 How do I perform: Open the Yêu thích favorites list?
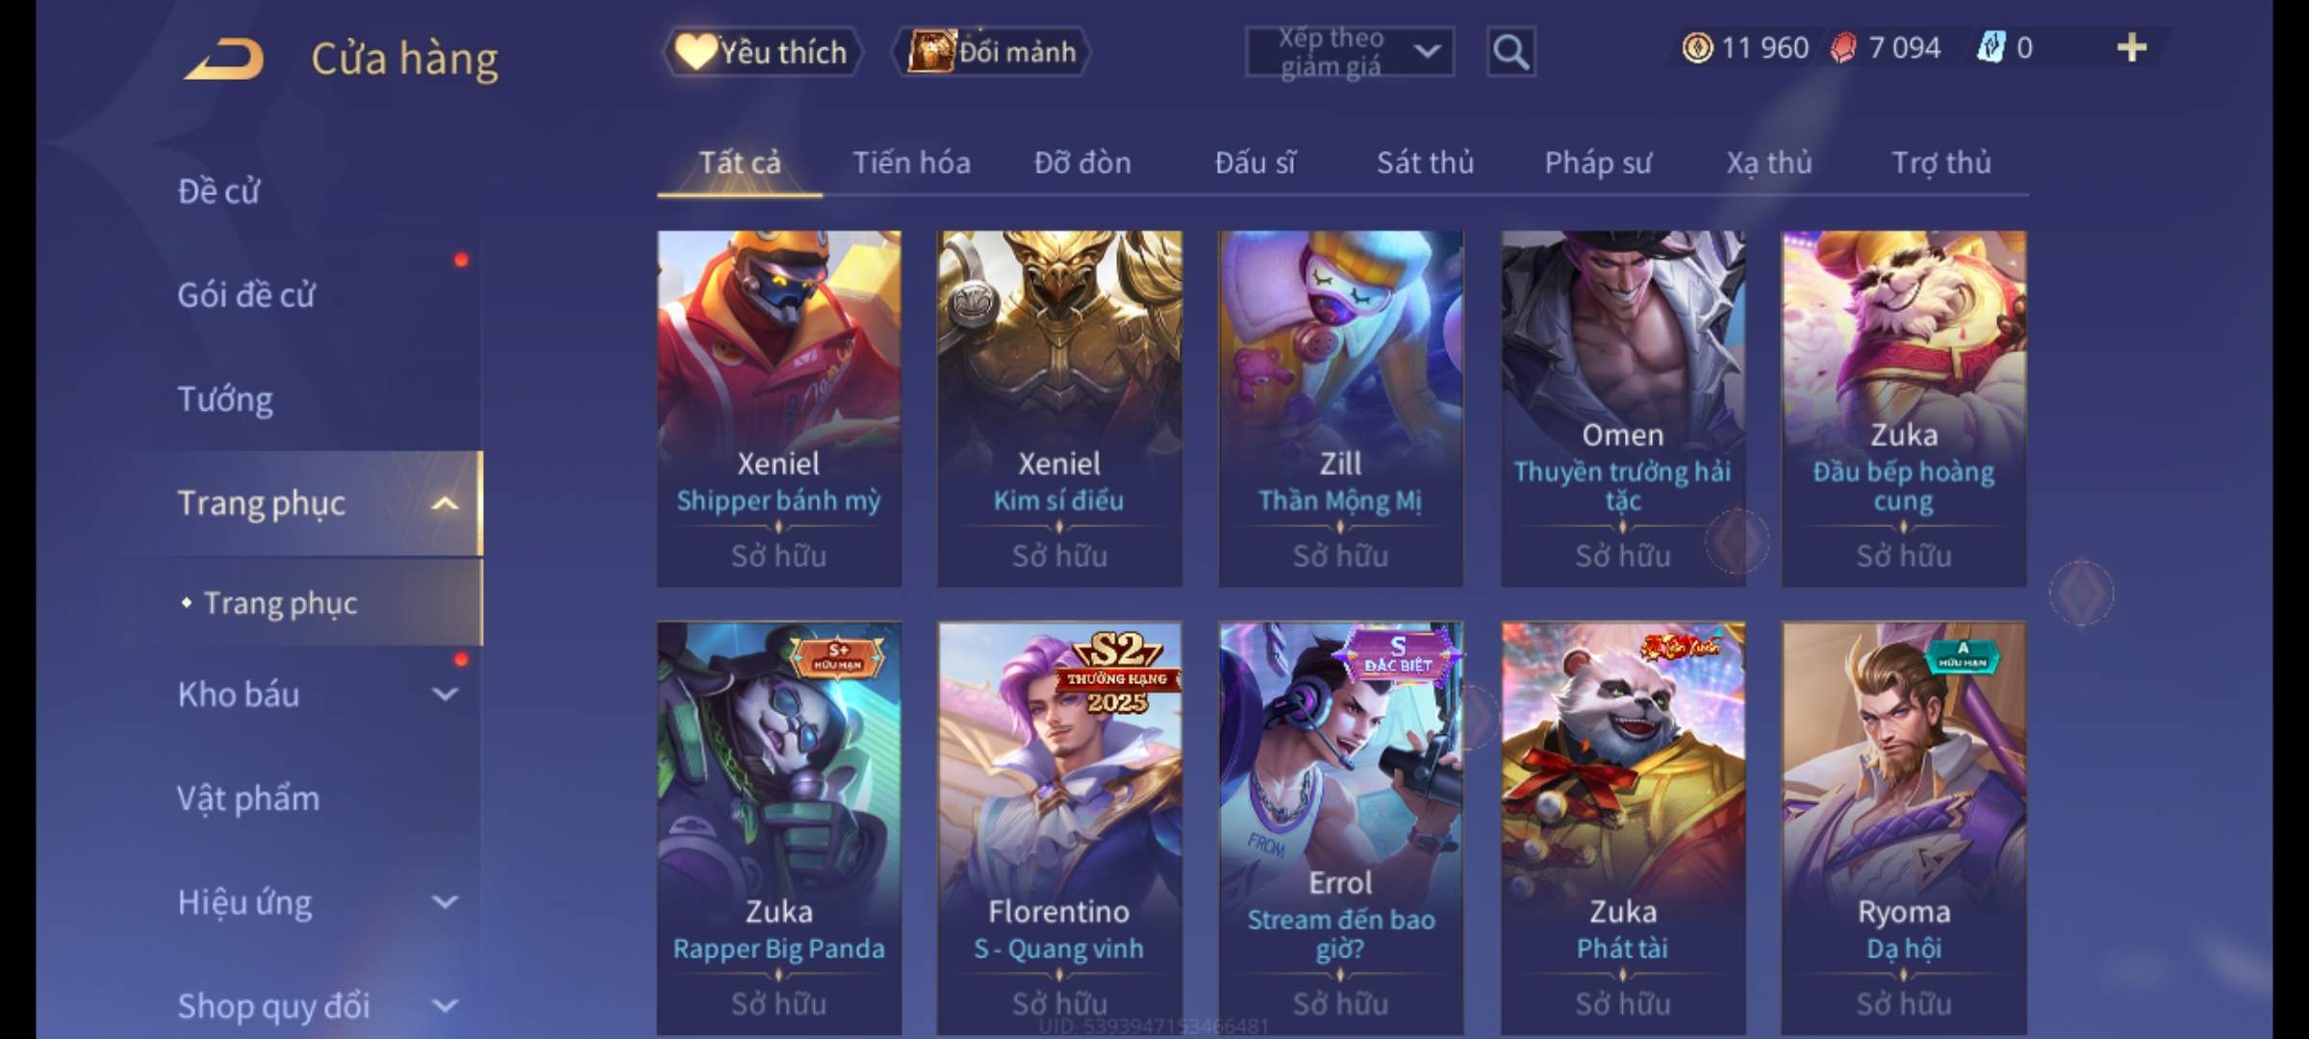(762, 52)
